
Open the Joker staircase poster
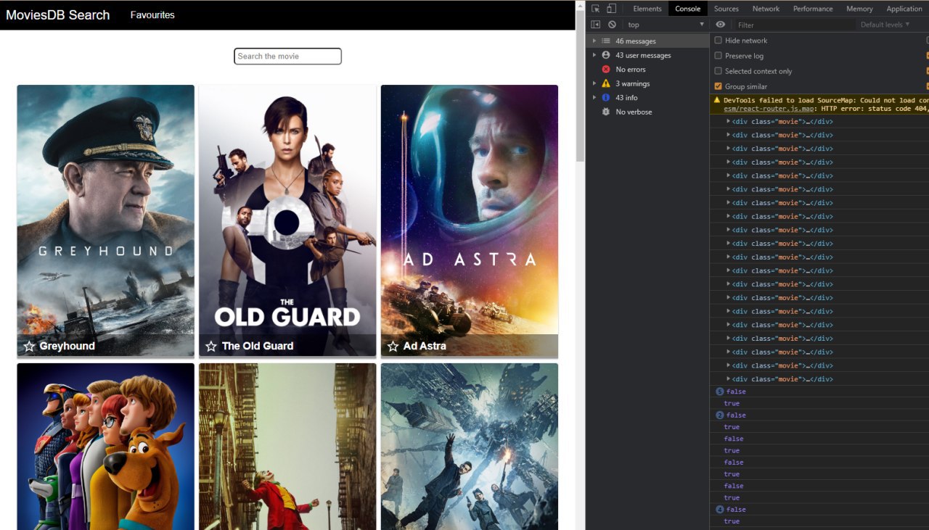[x=287, y=447]
